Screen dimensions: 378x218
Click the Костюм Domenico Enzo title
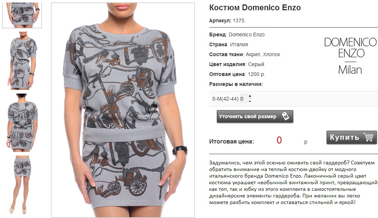(255, 7)
